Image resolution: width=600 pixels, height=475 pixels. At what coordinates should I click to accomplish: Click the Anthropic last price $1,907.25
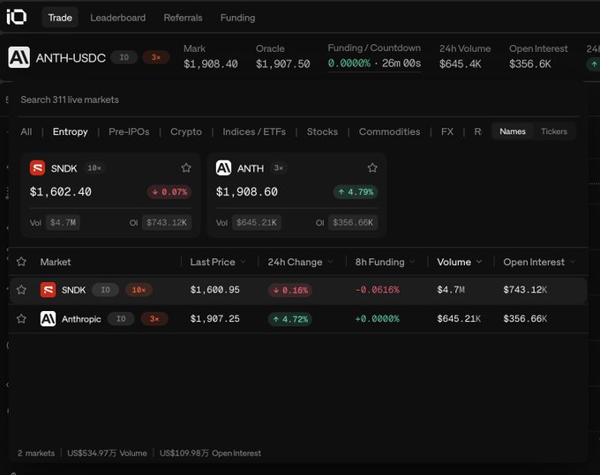[215, 319]
